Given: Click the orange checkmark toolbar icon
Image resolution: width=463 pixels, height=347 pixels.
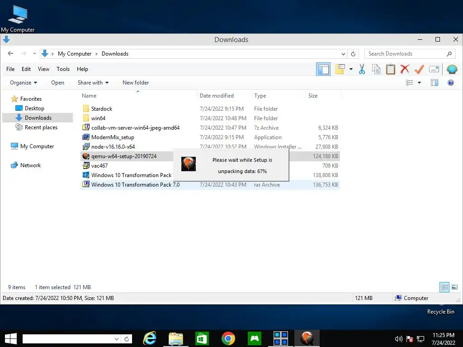Looking at the screenshot, I should (x=419, y=69).
